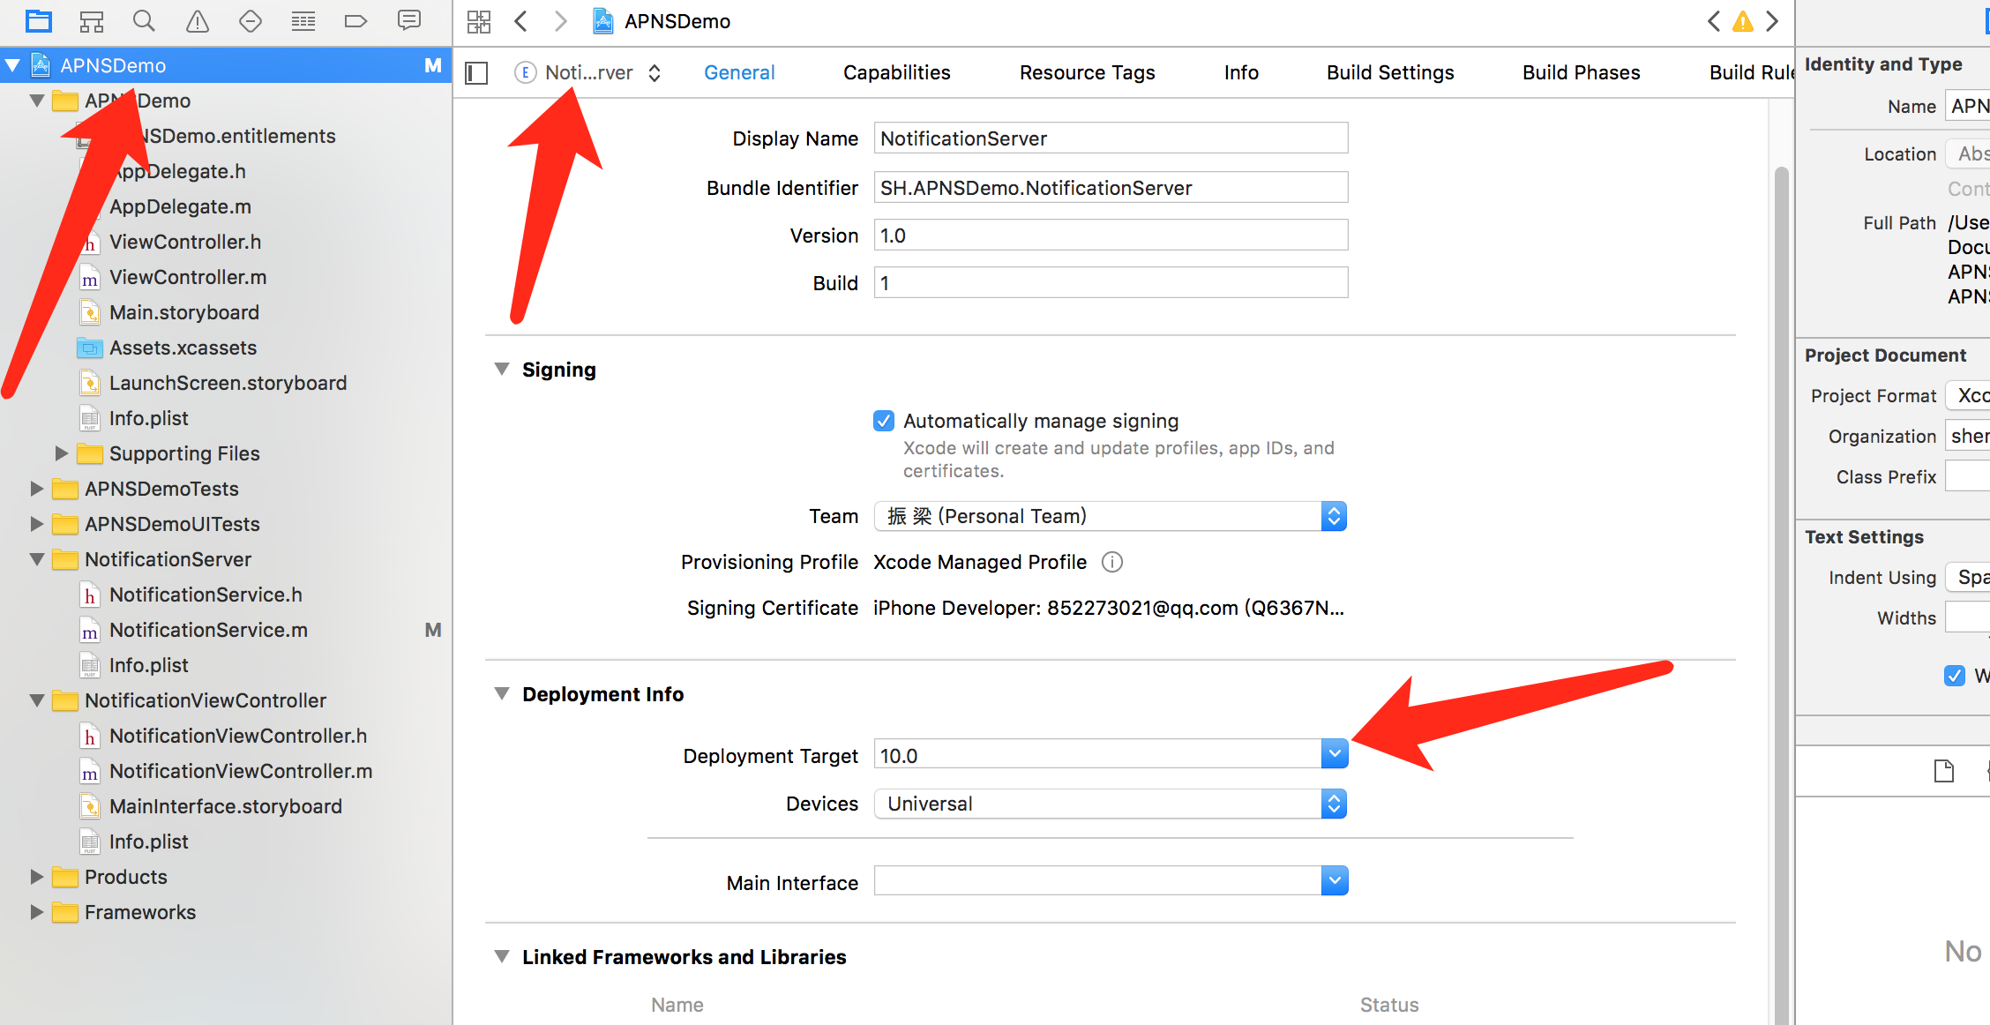This screenshot has width=1990, height=1025.
Task: Open the Breakpoint navigator tag icon
Action: [x=355, y=20]
